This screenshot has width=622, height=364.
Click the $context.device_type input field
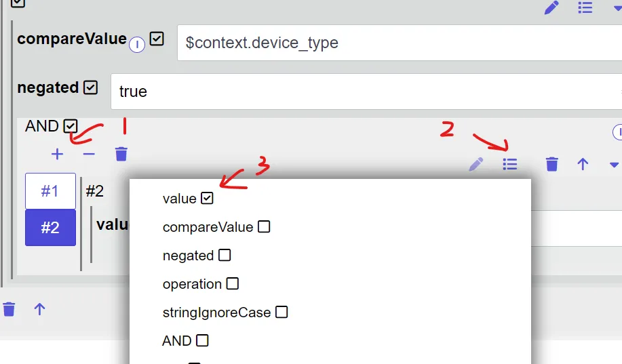click(x=400, y=43)
